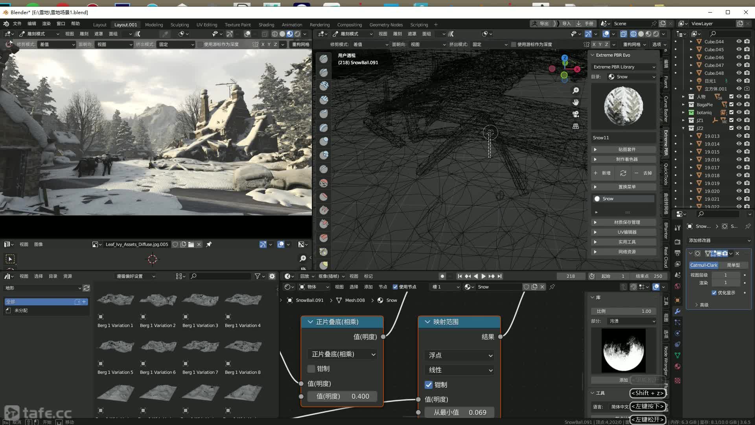This screenshot has width=755, height=425.
Task: Uncheck the 人物 collection checkbox
Action: (x=731, y=96)
